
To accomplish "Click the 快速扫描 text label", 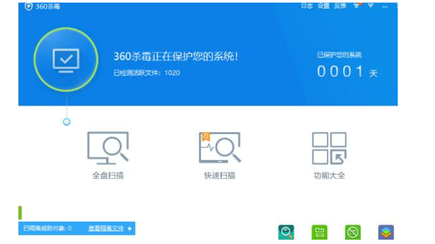I will pos(219,176).
